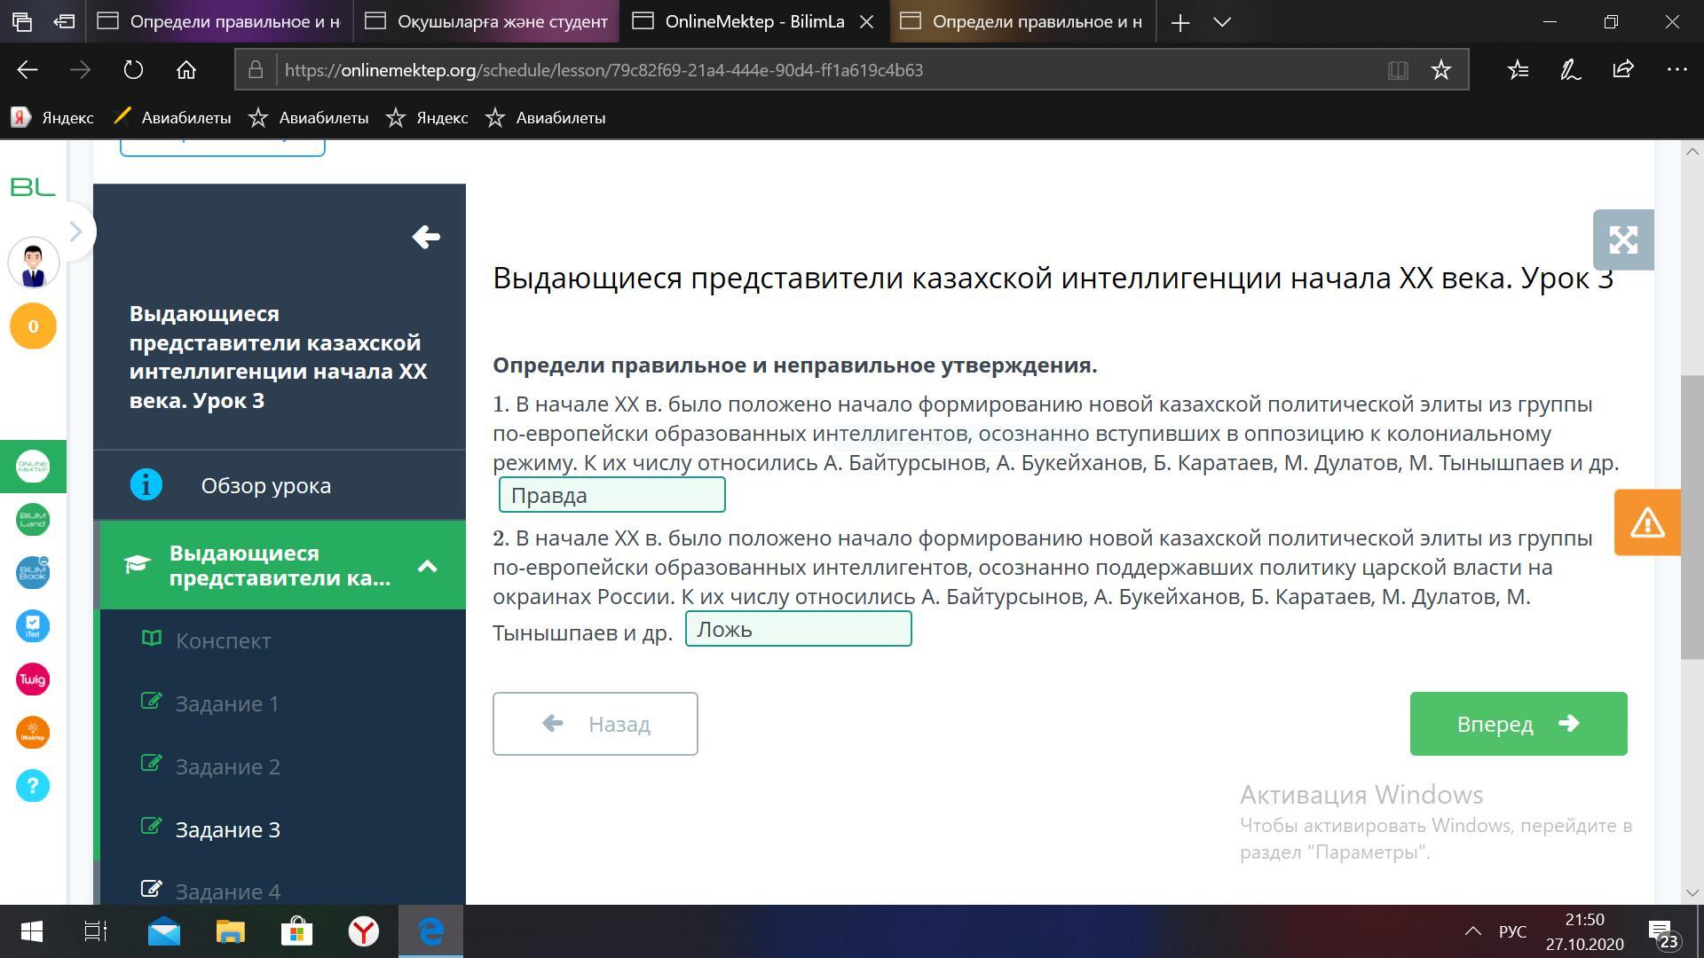This screenshot has height=958, width=1704.
Task: Click the page vertical scrollbar thumb
Action: click(1692, 516)
